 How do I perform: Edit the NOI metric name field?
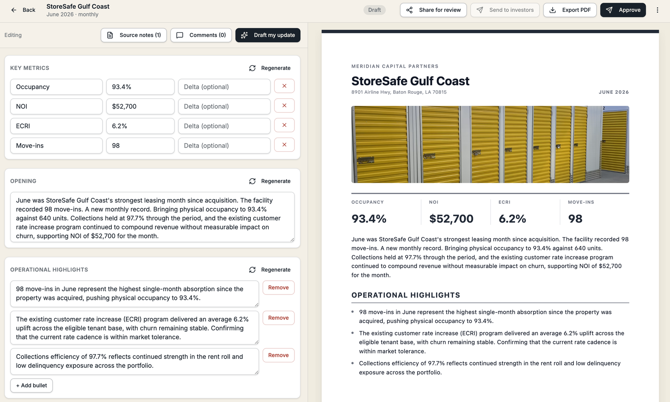point(57,107)
